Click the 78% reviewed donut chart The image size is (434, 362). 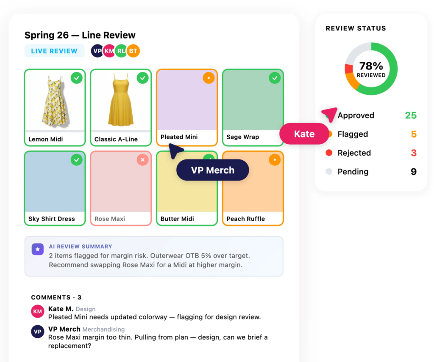click(x=371, y=69)
